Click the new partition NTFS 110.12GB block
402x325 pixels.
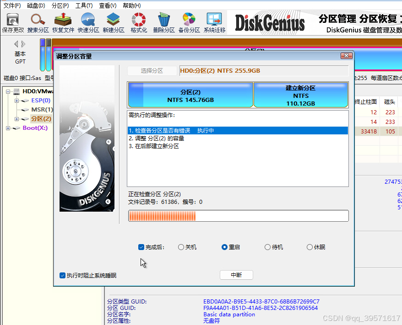tap(301, 95)
